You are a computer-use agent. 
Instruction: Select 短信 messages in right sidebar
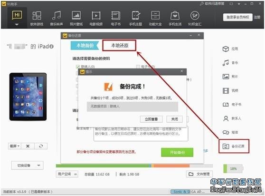coord(230,132)
